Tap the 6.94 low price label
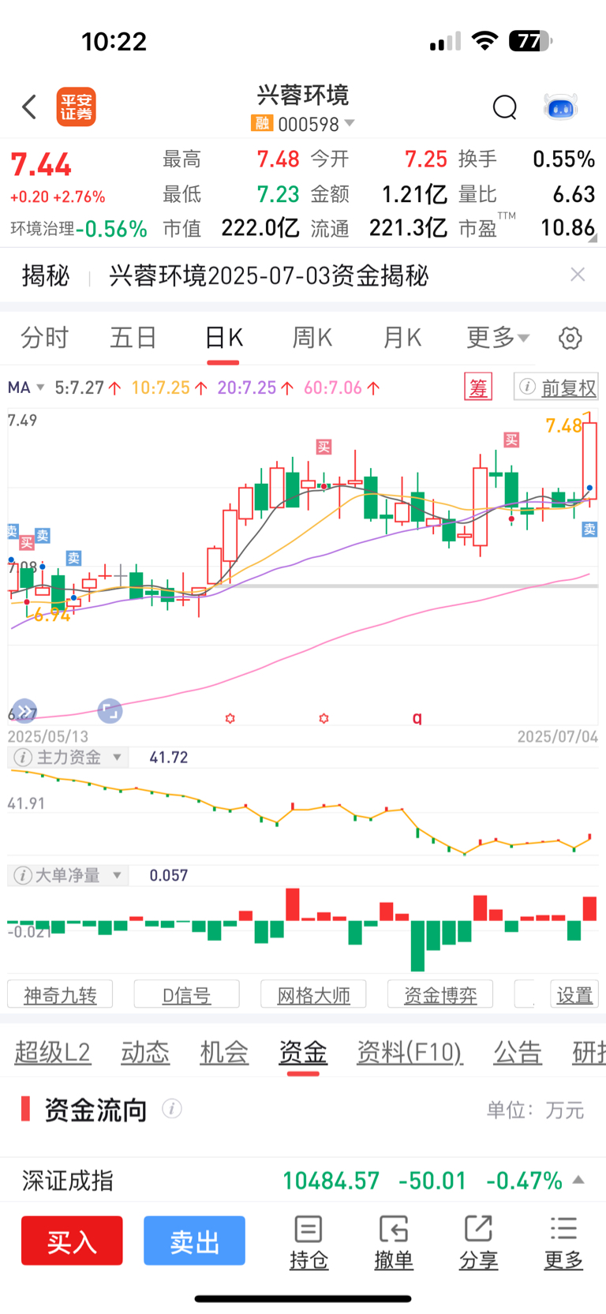The width and height of the screenshot is (606, 1314). pos(52,615)
